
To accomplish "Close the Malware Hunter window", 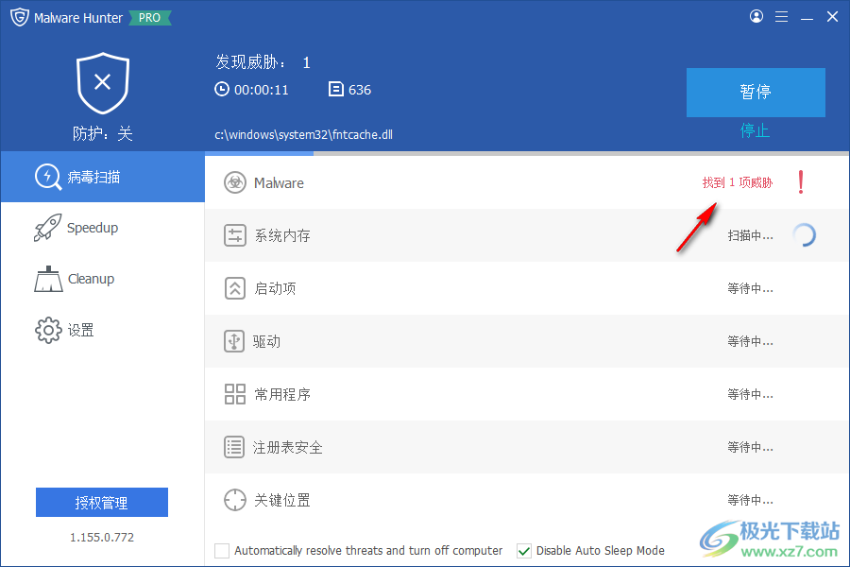I will tap(833, 17).
